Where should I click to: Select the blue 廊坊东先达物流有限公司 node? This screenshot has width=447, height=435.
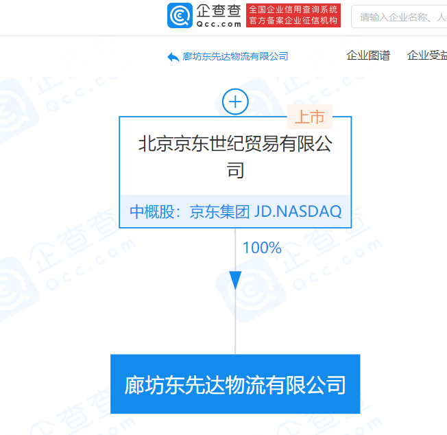(235, 384)
